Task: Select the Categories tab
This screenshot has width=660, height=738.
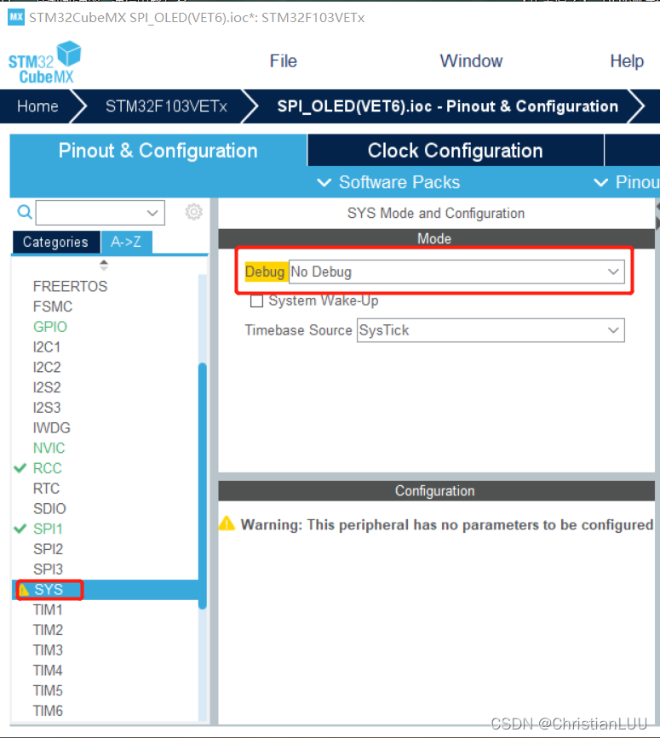Action: tap(55, 242)
